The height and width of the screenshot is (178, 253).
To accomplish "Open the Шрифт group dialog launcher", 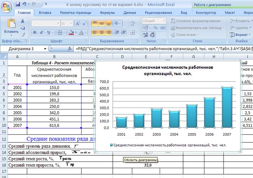I will (86, 41).
